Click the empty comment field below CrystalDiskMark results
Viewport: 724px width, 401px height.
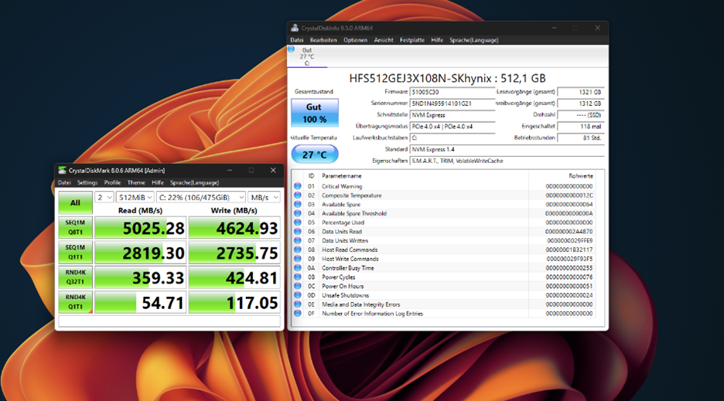[x=169, y=321]
